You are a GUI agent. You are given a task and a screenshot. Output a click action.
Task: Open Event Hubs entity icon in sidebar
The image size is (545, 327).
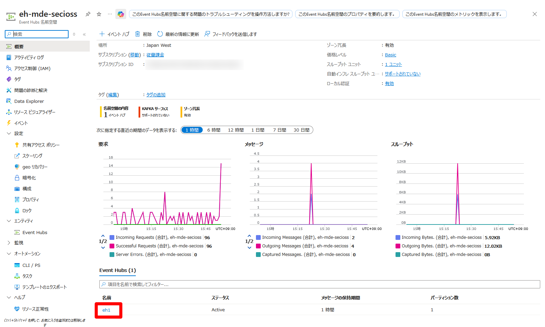pyautogui.click(x=17, y=232)
